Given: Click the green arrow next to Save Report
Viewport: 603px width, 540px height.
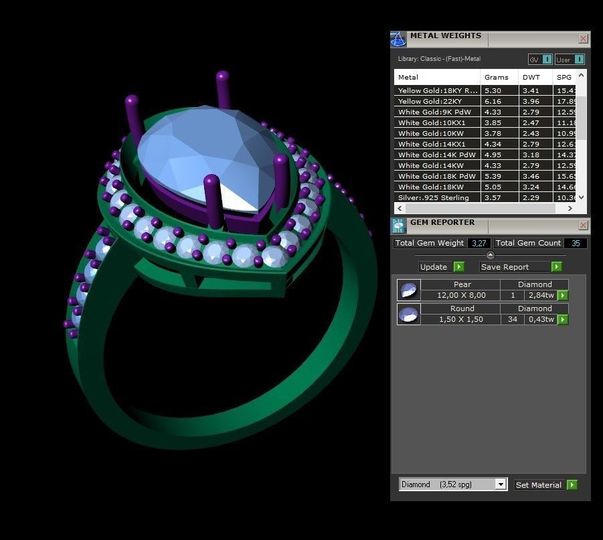Looking at the screenshot, I should tap(556, 266).
